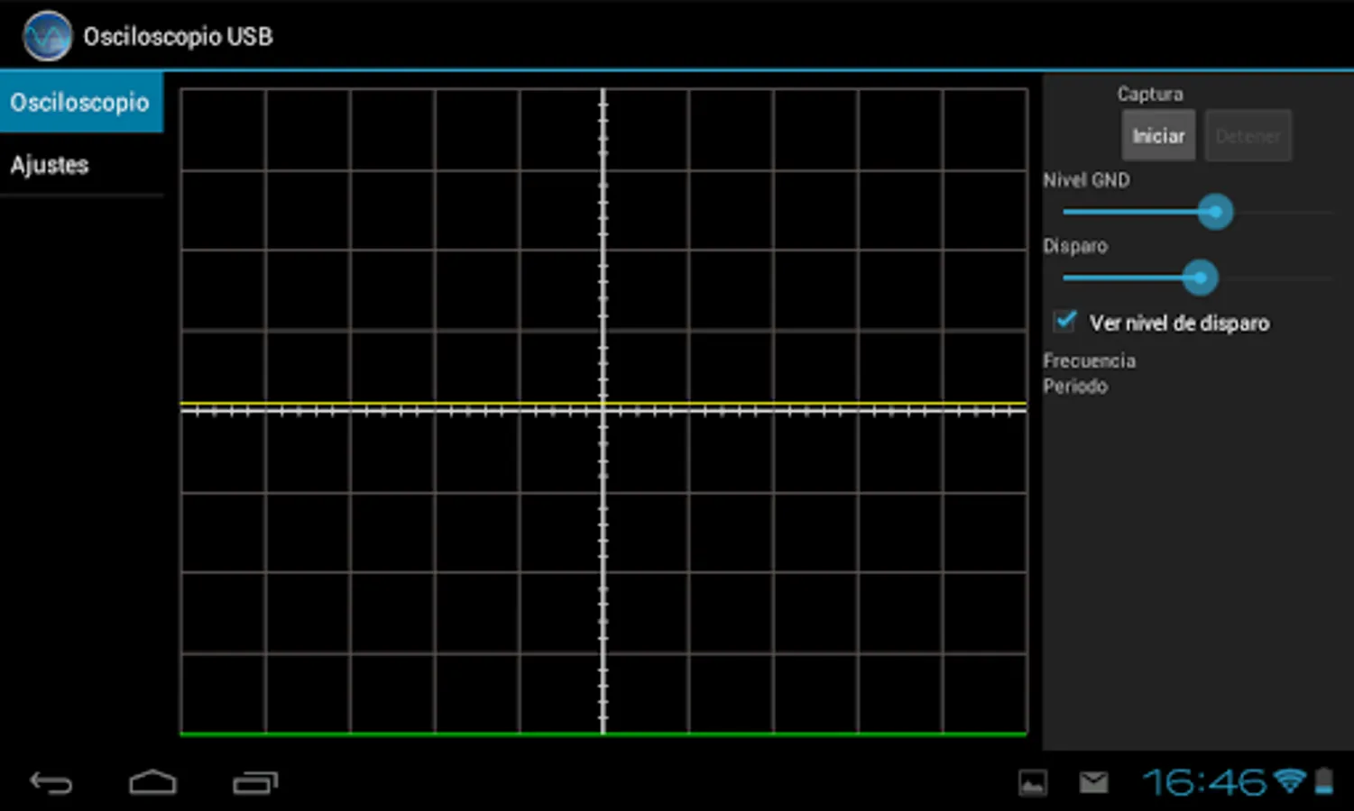The height and width of the screenshot is (811, 1354).
Task: Click the Detener button
Action: [1248, 136]
